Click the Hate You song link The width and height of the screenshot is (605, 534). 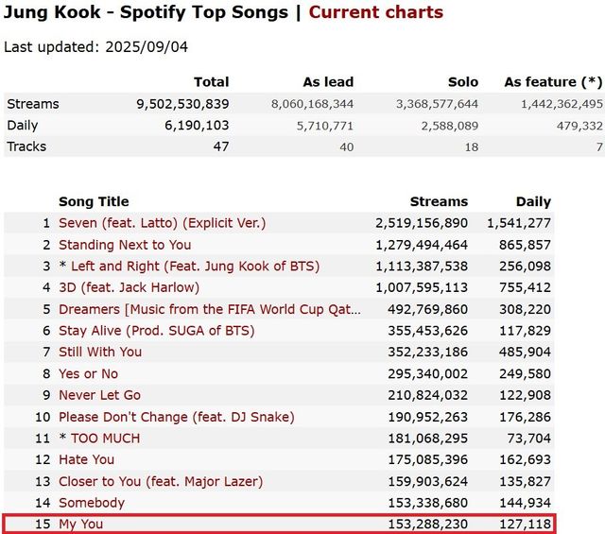86,459
